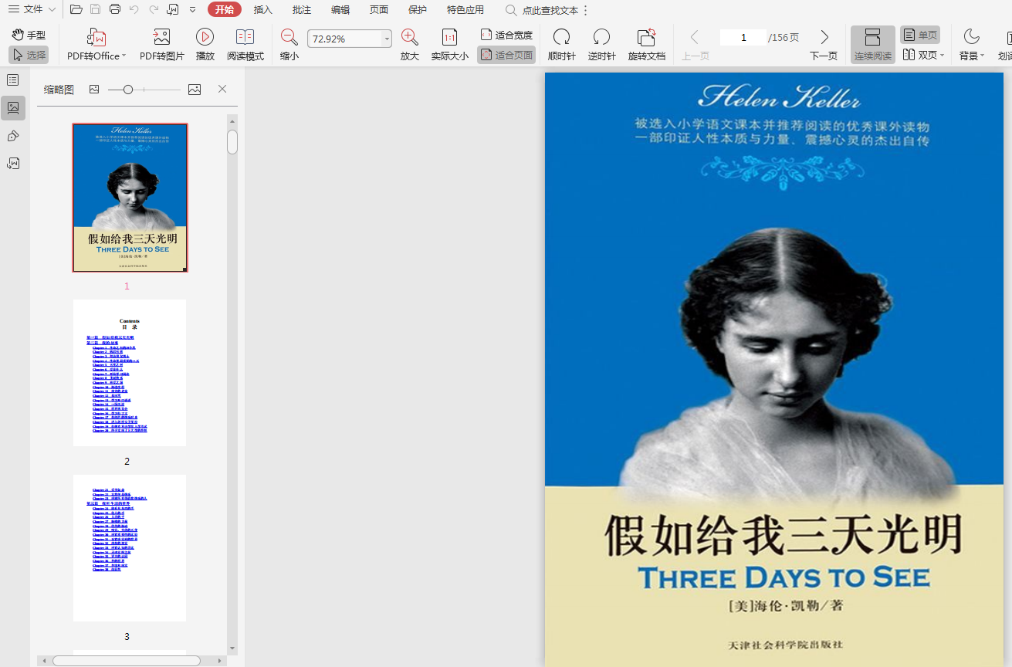Image resolution: width=1012 pixels, height=667 pixels.
Task: Open the zoom percentage dropdown
Action: [387, 39]
